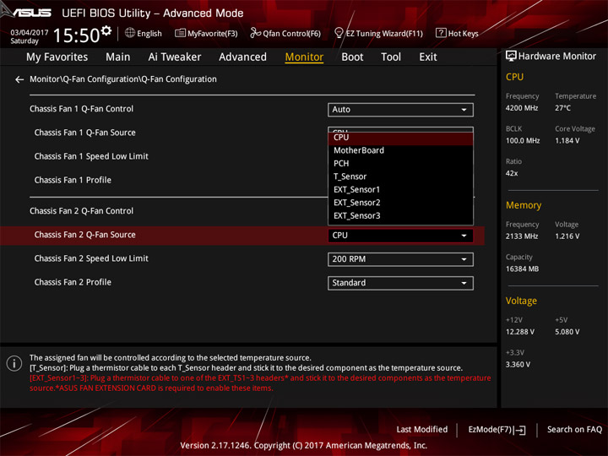
Task: Click the Qfan Control fan icon
Action: (x=255, y=33)
